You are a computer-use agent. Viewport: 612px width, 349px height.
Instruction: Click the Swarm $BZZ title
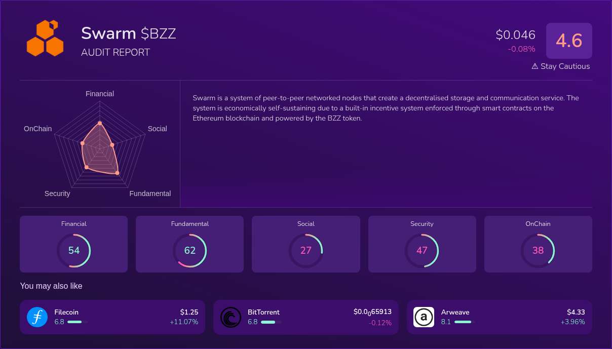tap(129, 33)
